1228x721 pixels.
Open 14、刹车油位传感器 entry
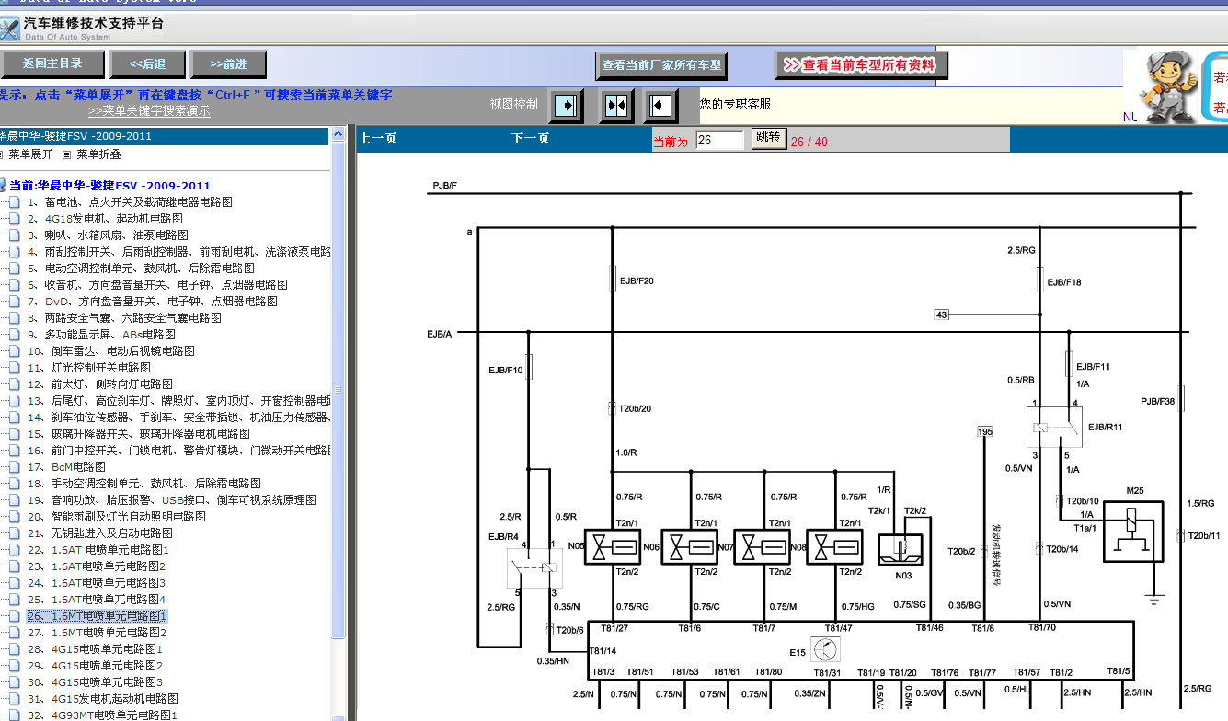(178, 418)
